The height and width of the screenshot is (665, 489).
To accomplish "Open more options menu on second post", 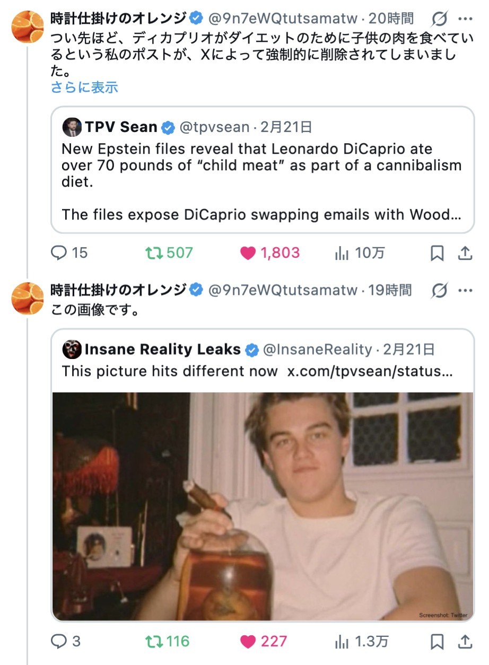I will [465, 290].
